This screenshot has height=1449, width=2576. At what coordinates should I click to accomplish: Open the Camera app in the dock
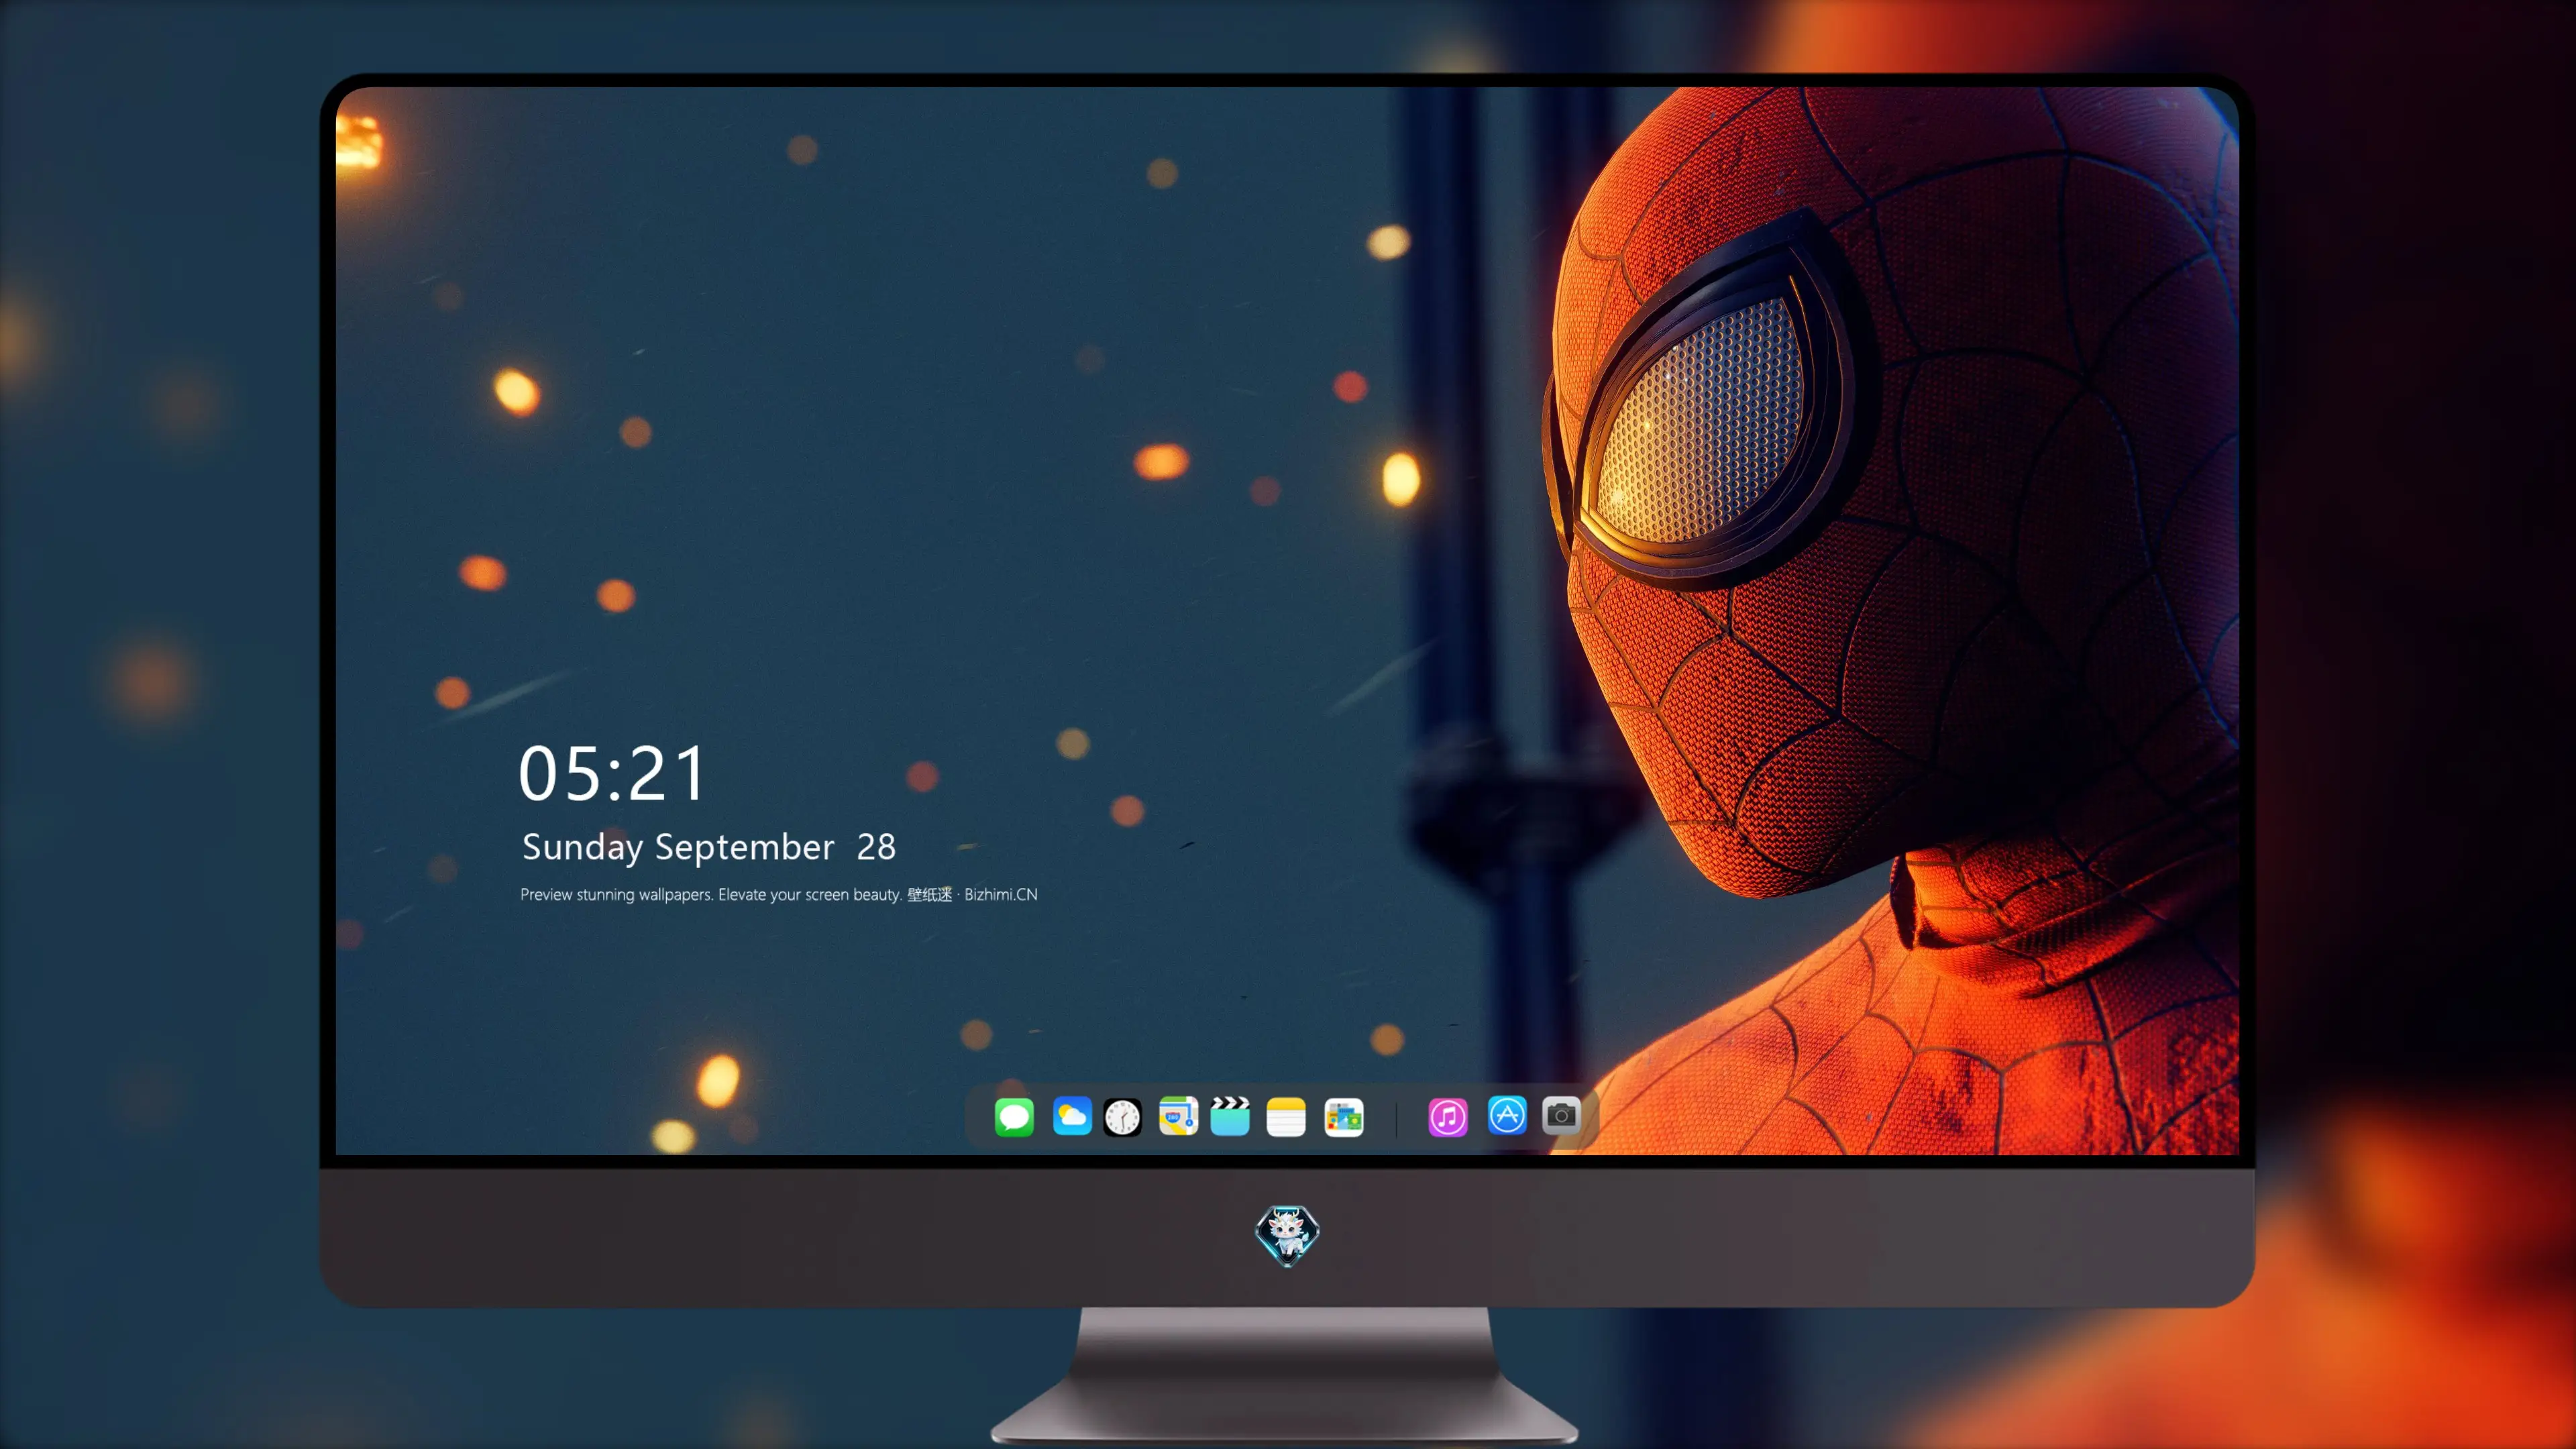pos(1561,1115)
